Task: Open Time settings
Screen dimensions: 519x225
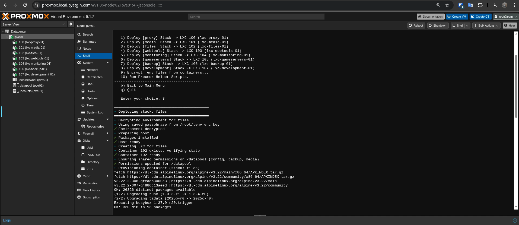Action: coord(90,105)
